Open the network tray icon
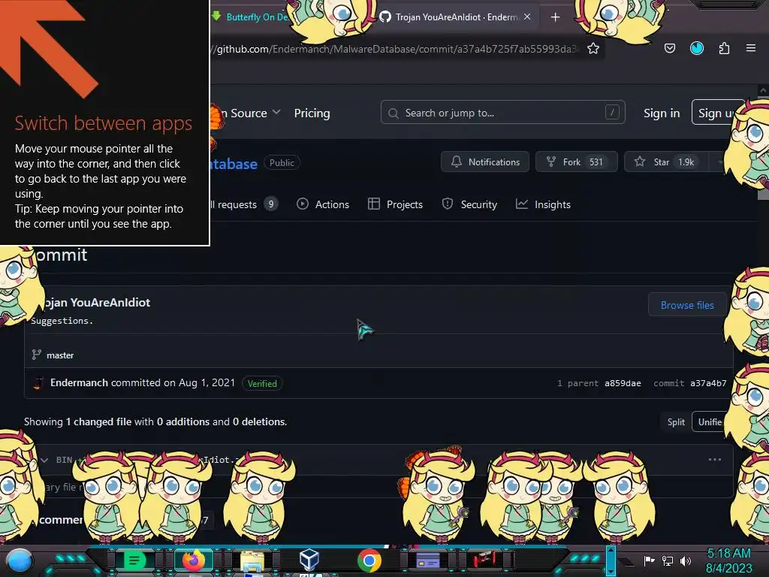 pos(668,560)
